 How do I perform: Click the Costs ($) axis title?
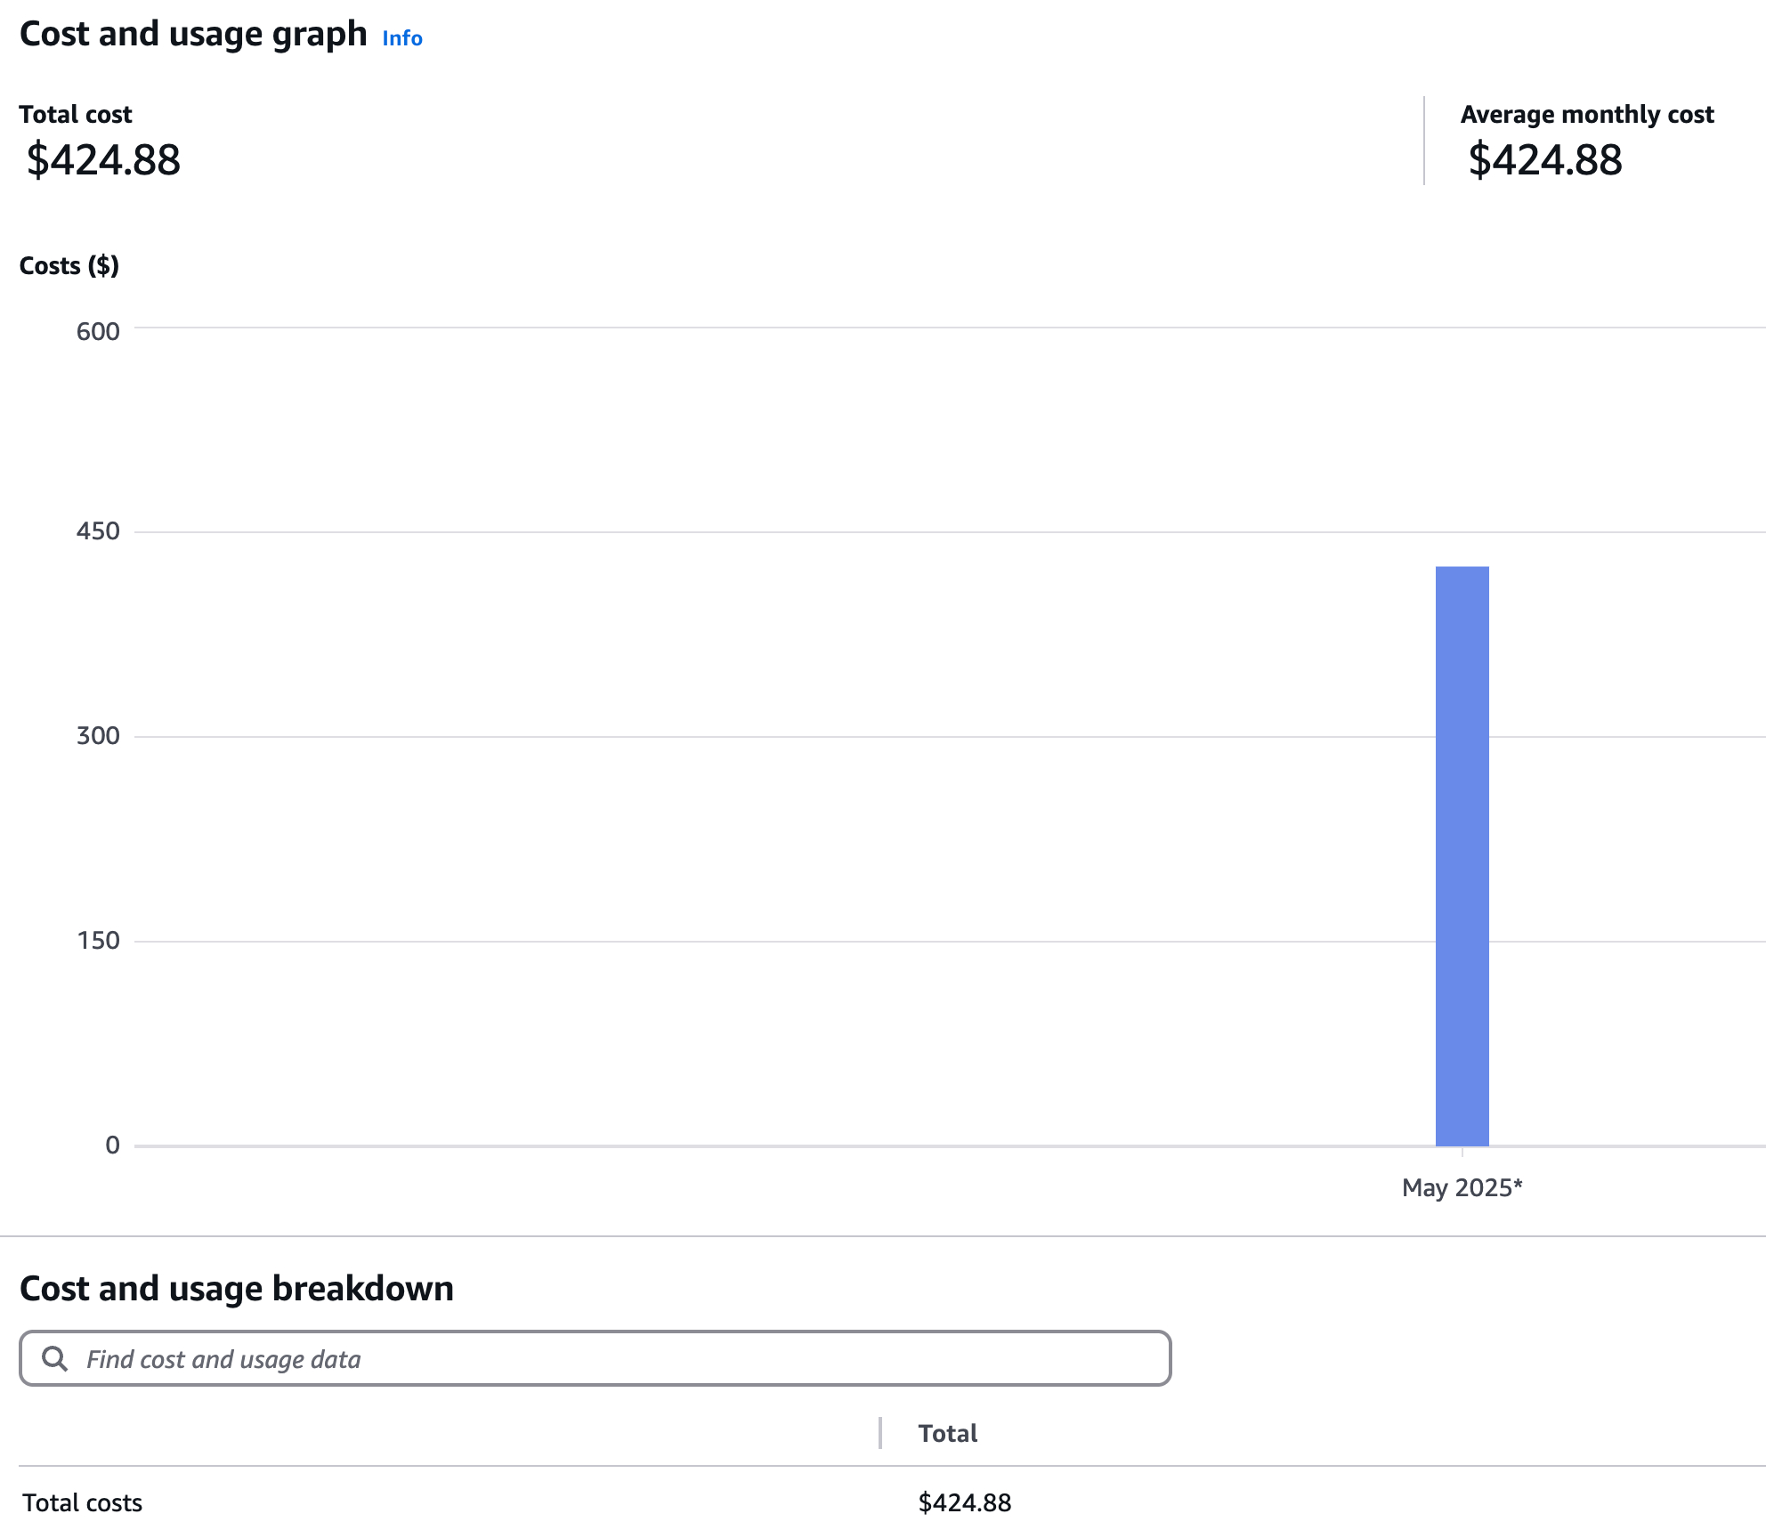(x=69, y=265)
